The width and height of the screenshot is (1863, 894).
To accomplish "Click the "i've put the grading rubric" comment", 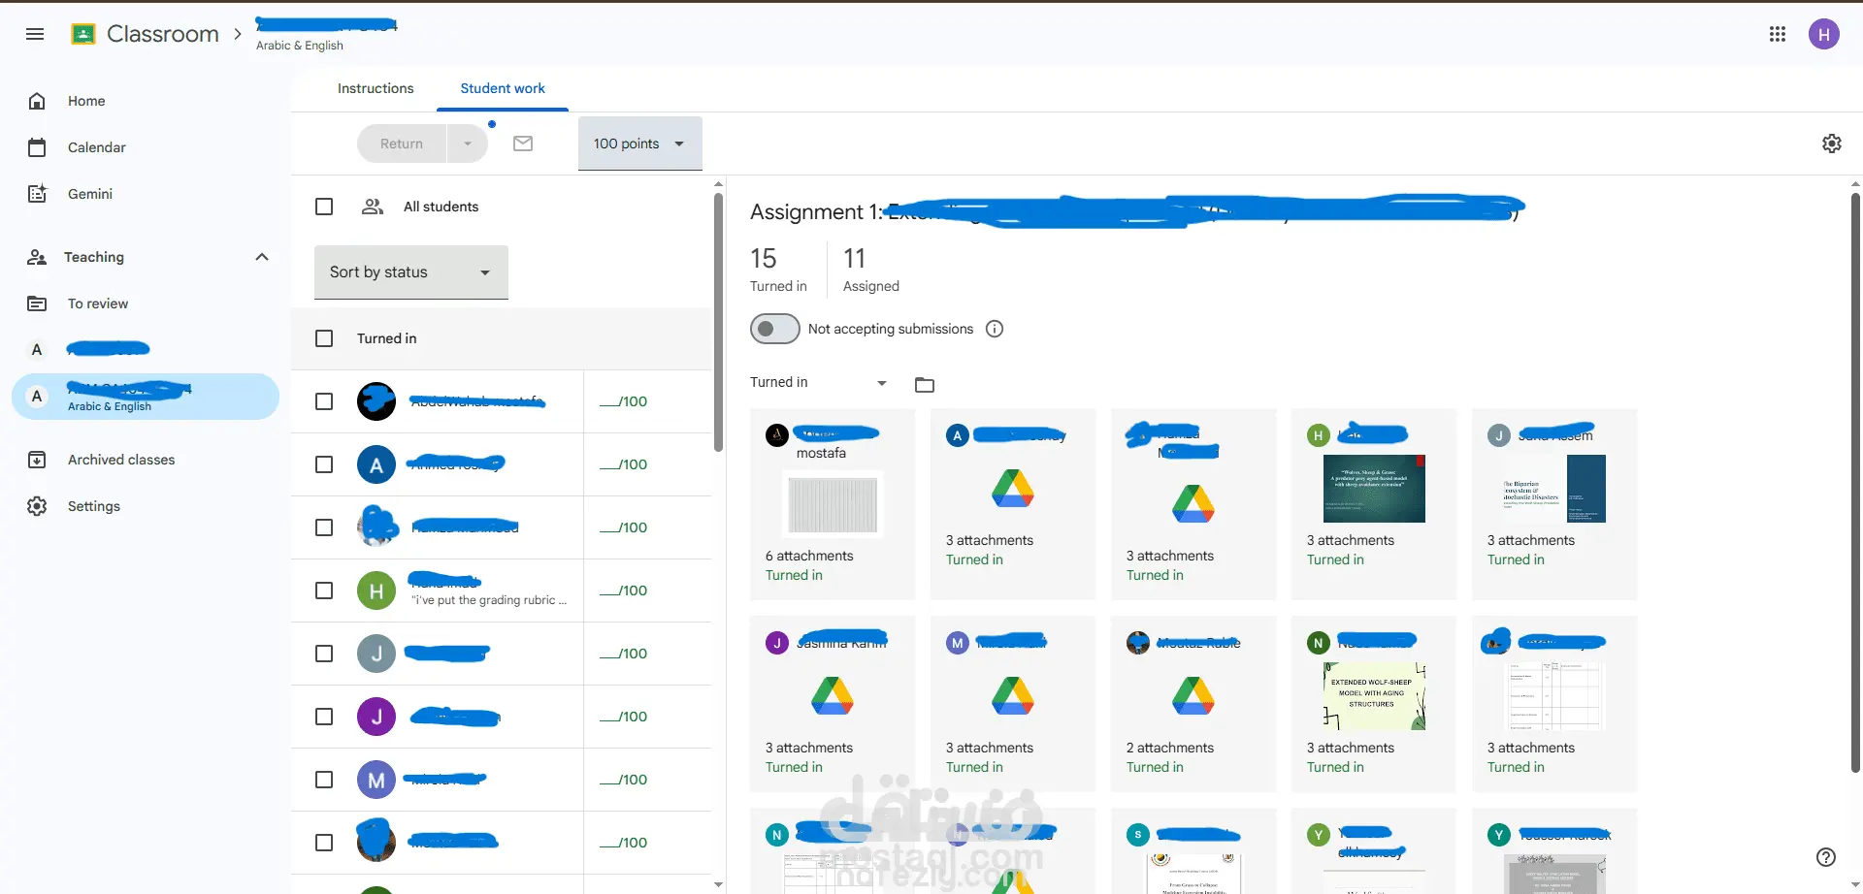I will (488, 600).
